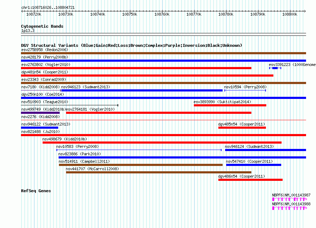The height and width of the screenshot is (228, 316).
Task: Click the nsv10583 (Perry2008) label
Action: (77, 146)
